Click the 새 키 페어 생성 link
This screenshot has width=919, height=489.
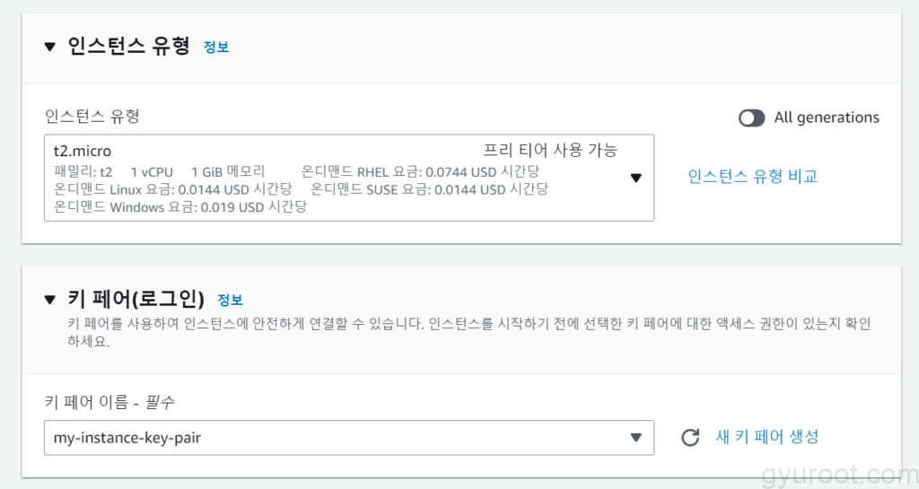click(x=766, y=437)
